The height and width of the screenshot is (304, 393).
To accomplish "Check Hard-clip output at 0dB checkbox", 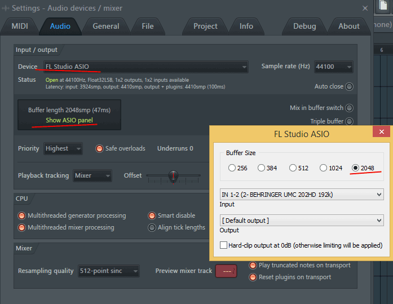I will [224, 245].
